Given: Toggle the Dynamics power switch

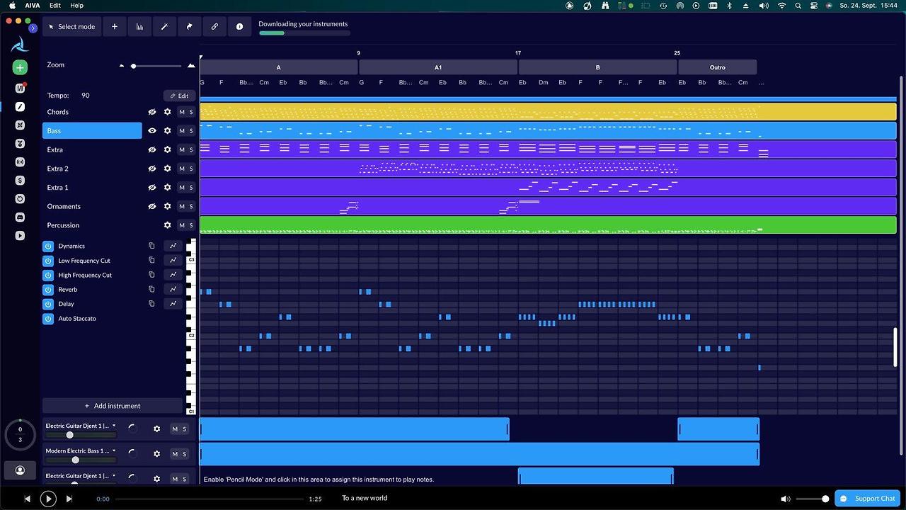Looking at the screenshot, I should 48,246.
